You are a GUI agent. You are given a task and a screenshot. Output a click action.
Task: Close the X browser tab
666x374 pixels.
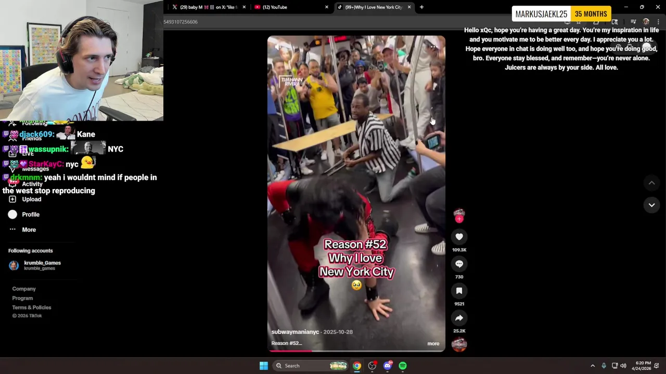pyautogui.click(x=244, y=7)
